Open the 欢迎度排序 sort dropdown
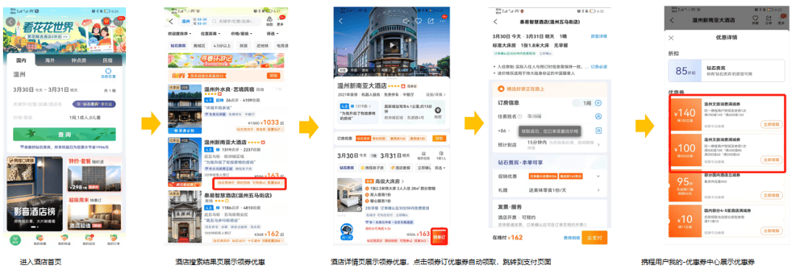Viewport: 796px width, 270px height. point(179,34)
